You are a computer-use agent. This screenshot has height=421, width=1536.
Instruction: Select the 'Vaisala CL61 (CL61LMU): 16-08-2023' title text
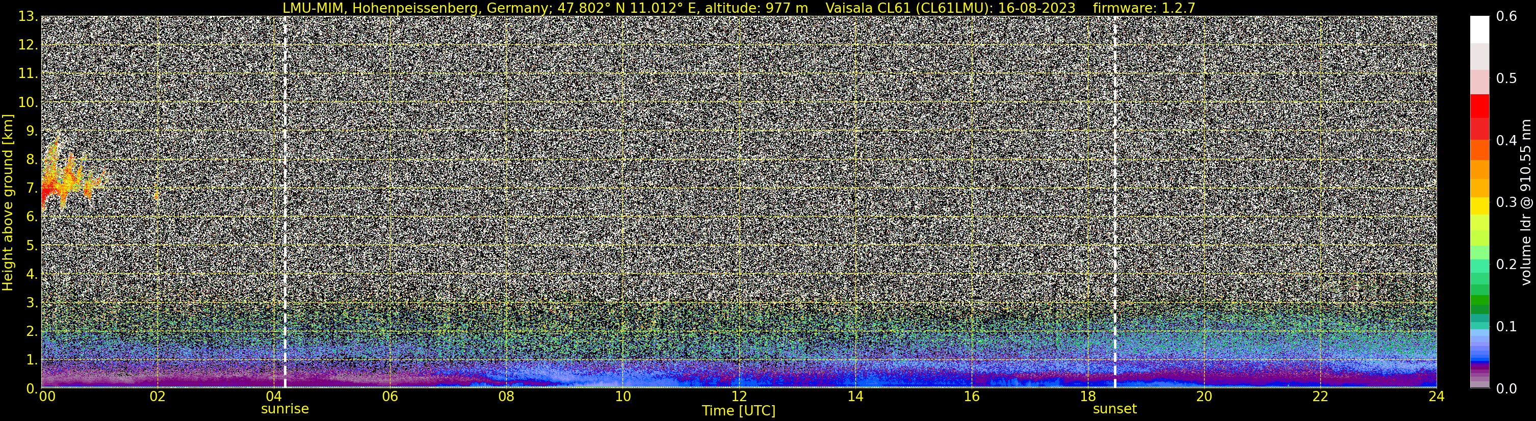click(x=950, y=8)
